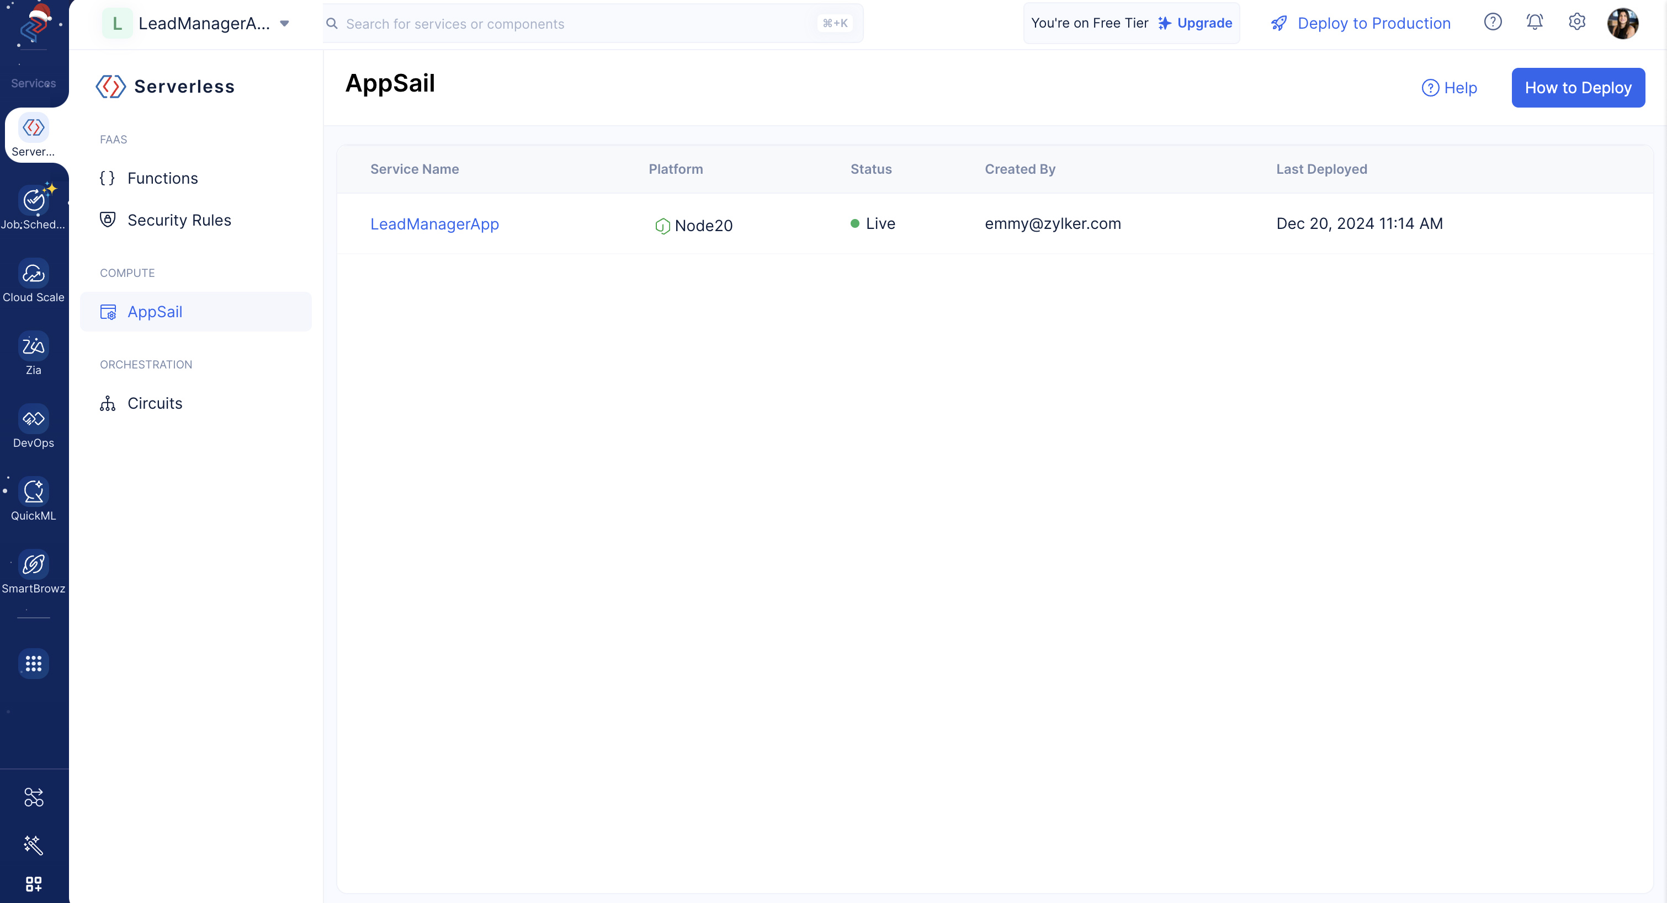Click the search services input field

pos(592,22)
